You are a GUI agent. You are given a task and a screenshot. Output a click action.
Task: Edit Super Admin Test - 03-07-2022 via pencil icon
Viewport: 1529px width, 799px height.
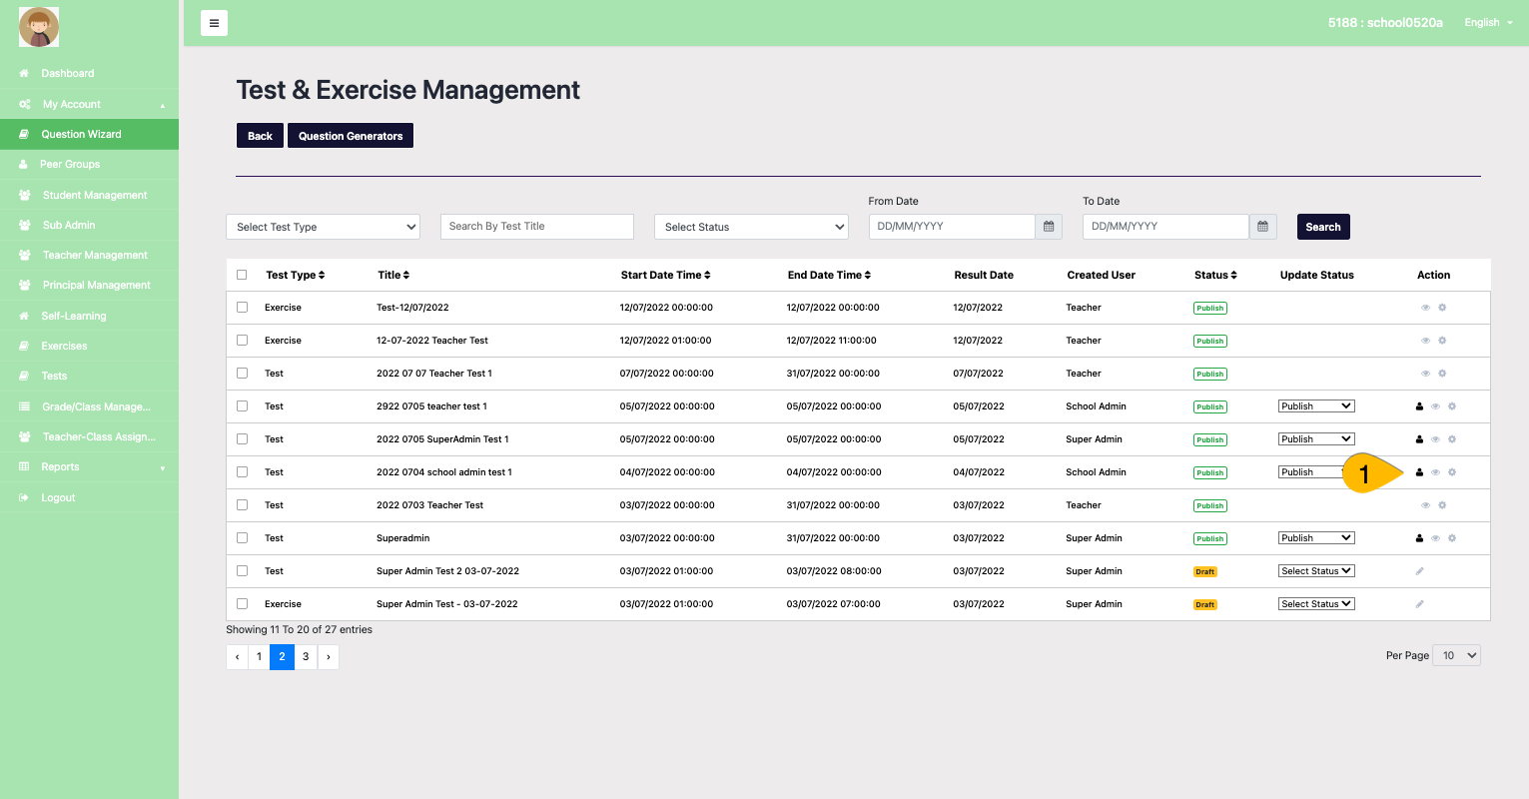(1419, 604)
